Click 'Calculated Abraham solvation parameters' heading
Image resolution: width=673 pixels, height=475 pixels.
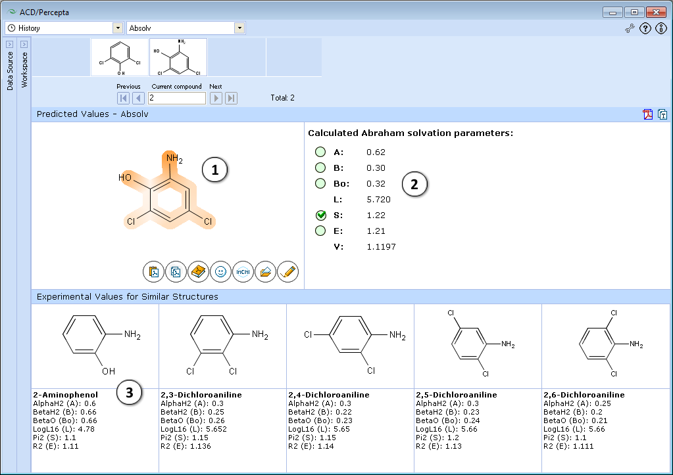pos(411,133)
